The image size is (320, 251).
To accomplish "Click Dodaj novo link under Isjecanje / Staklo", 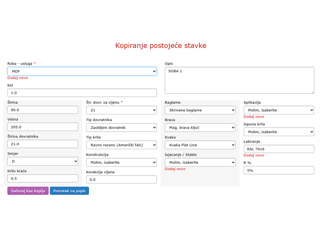I will pyautogui.click(x=175, y=169).
